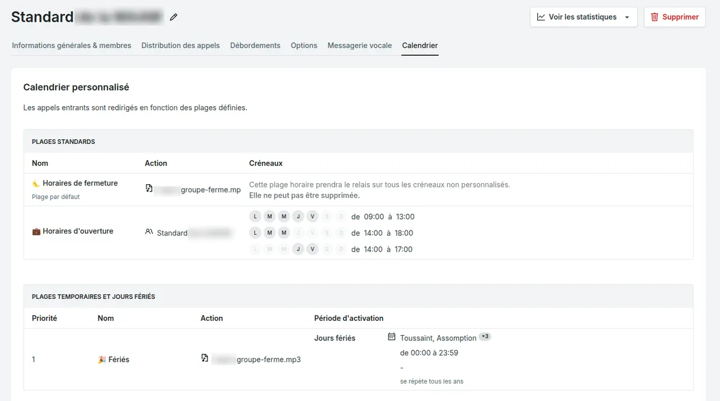Viewport: 720px width, 401px height.
Task: Toggle the S day in the 14:00 à 17:00 slot
Action: (x=327, y=249)
